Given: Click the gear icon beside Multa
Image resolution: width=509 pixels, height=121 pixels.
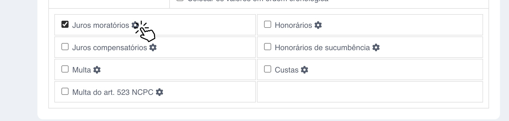Looking at the screenshot, I should [97, 70].
